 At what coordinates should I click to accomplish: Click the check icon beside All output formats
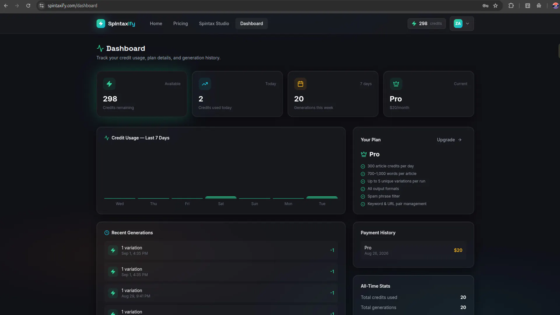pyautogui.click(x=363, y=189)
